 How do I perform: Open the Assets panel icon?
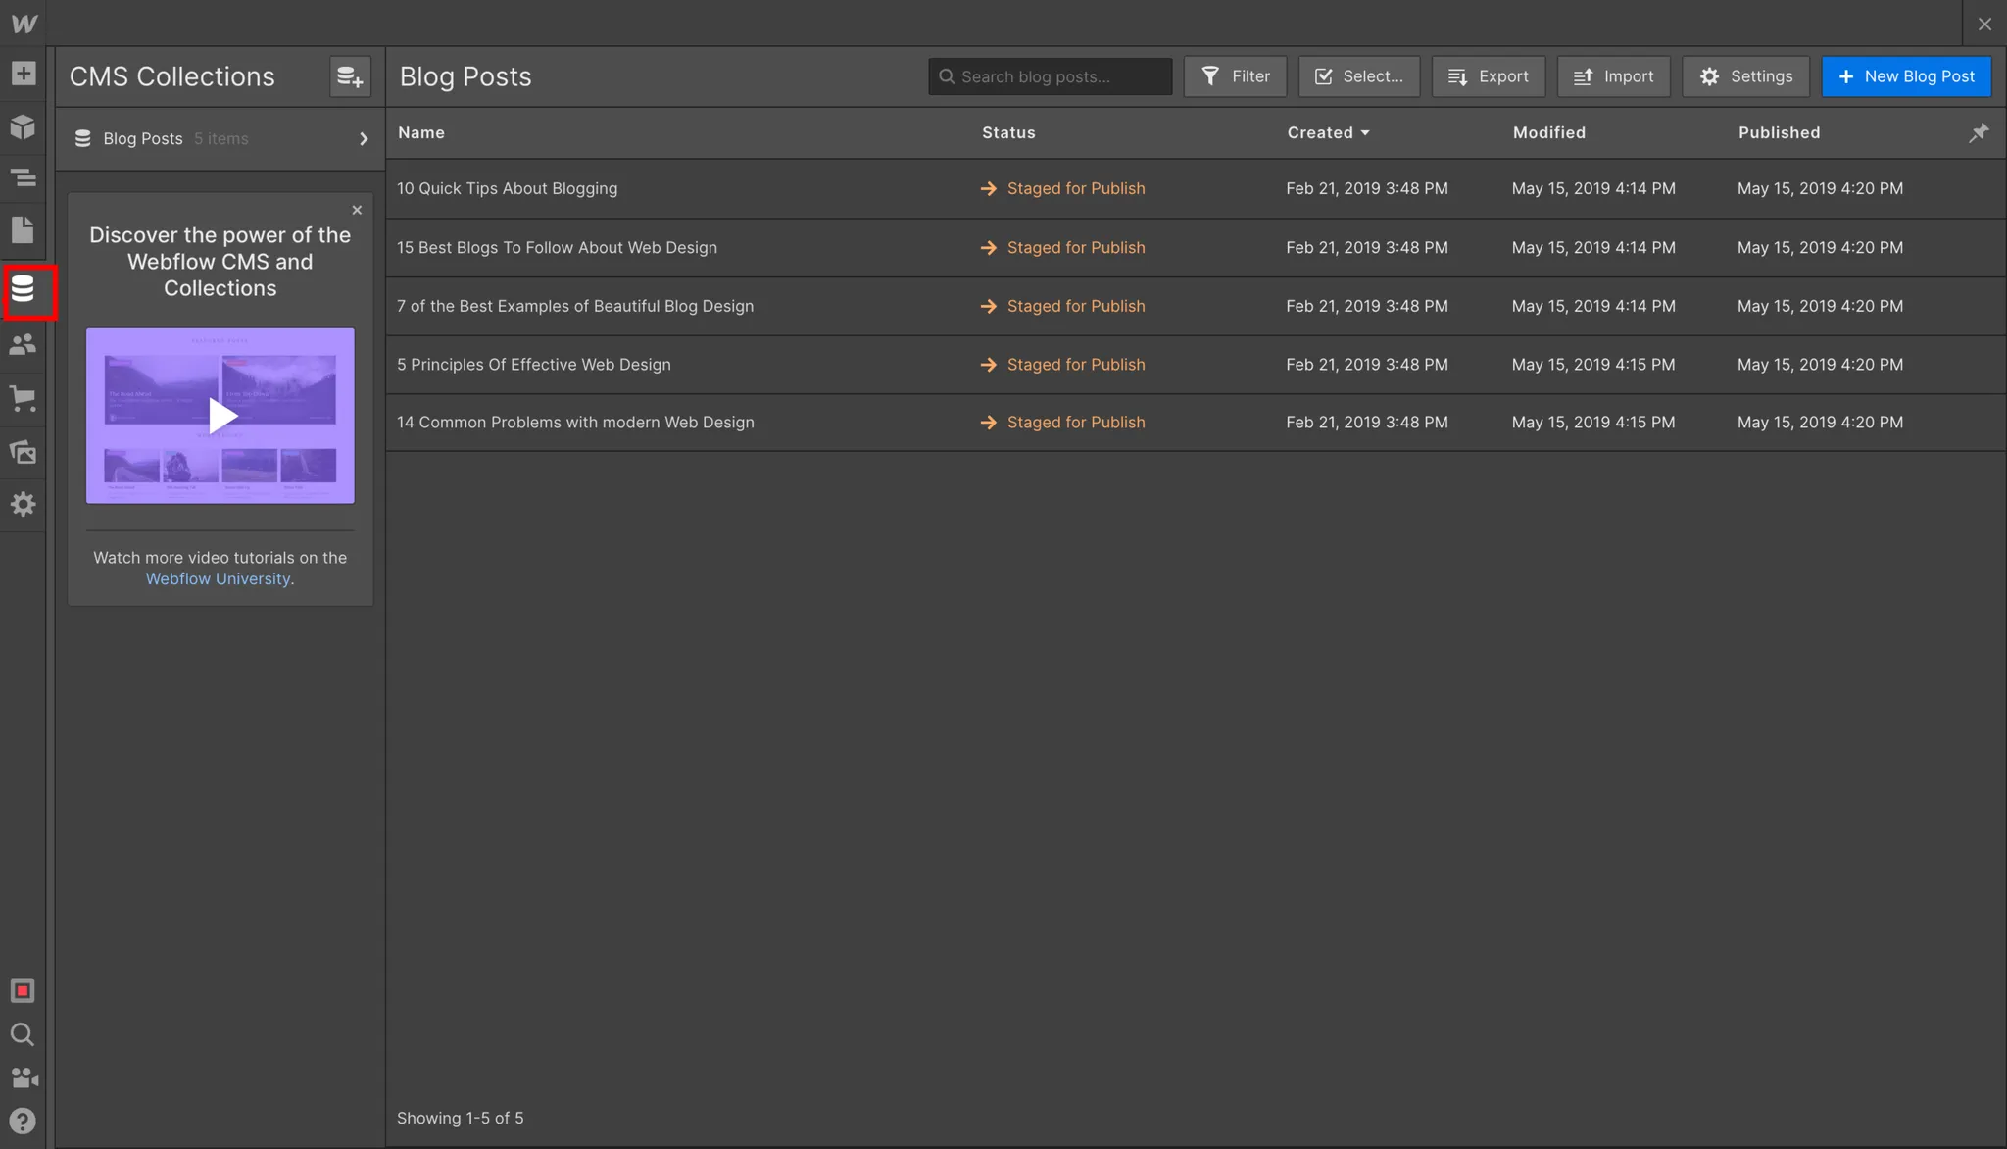[23, 452]
